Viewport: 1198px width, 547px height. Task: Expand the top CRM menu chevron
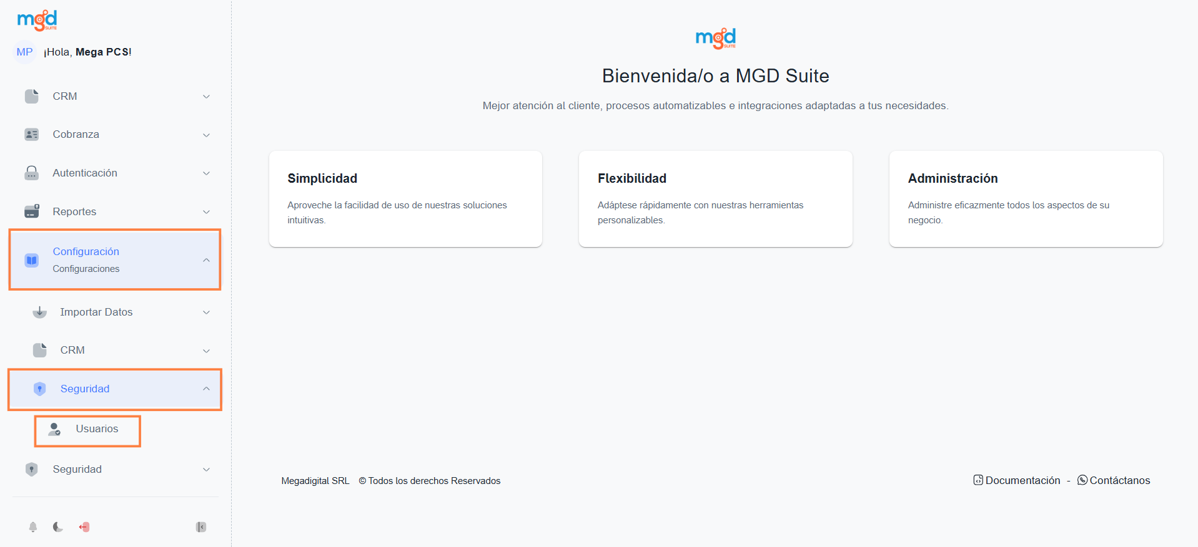(206, 97)
